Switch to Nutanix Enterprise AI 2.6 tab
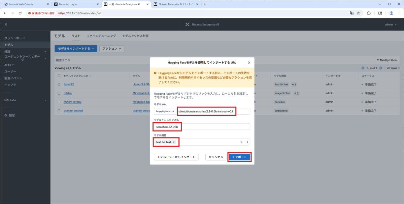 click(x=175, y=4)
